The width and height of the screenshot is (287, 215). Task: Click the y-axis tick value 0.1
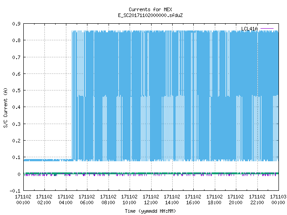click(x=16, y=157)
